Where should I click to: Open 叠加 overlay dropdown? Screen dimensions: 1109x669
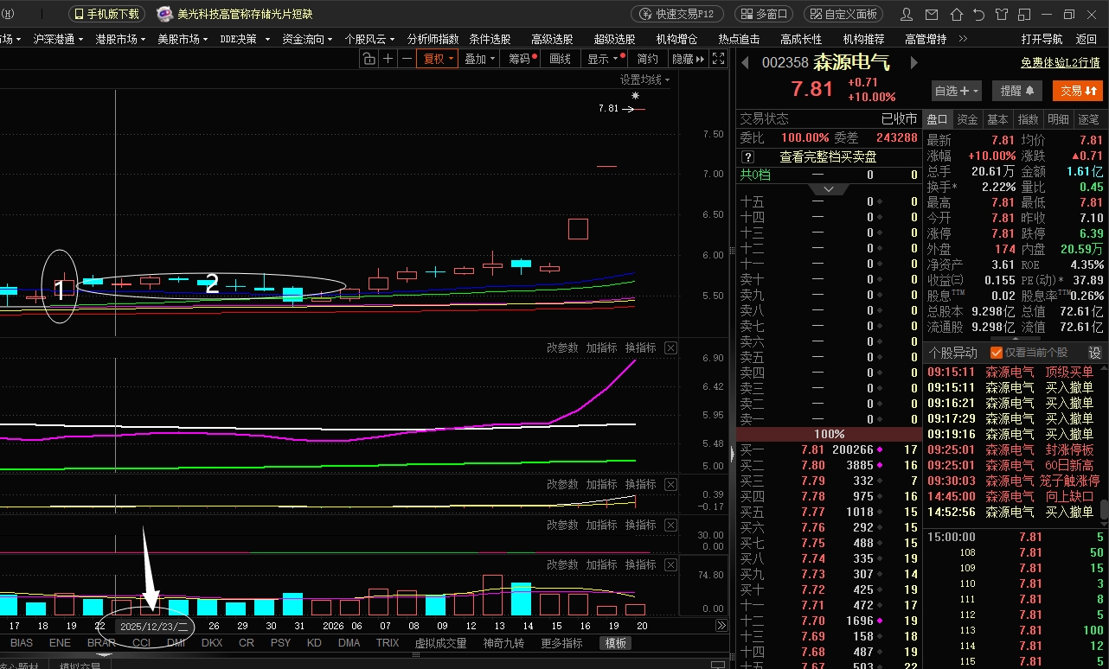[479, 59]
